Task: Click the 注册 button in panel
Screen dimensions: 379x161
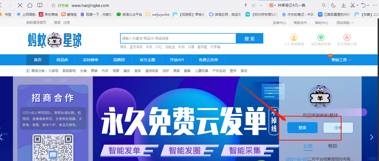Action: pos(338,128)
